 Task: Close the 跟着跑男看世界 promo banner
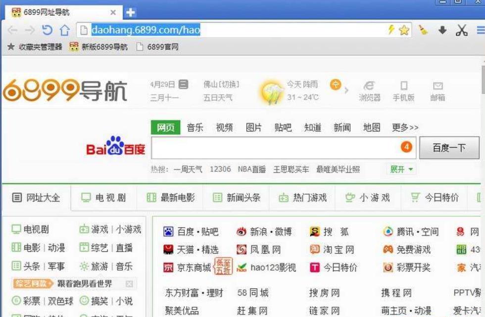[x=129, y=283]
